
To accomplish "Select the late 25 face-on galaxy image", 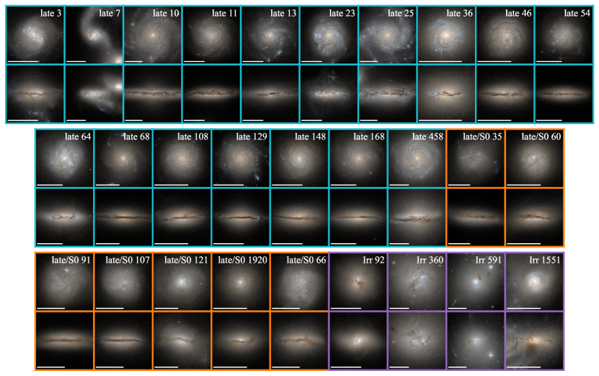I will 388,35.
